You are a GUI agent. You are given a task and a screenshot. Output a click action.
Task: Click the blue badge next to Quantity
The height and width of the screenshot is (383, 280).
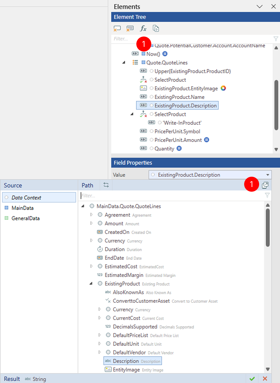(x=179, y=148)
